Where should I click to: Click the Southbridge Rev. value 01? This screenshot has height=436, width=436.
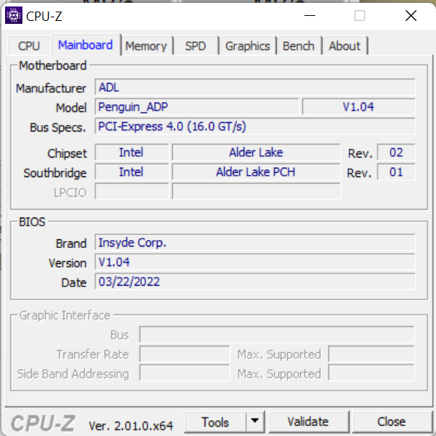(396, 172)
